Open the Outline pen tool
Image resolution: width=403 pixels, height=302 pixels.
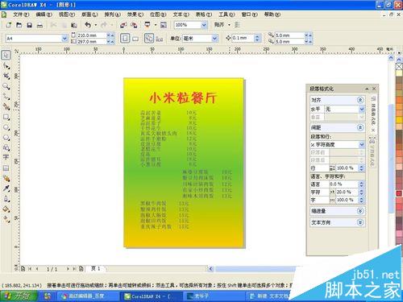(x=6, y=199)
